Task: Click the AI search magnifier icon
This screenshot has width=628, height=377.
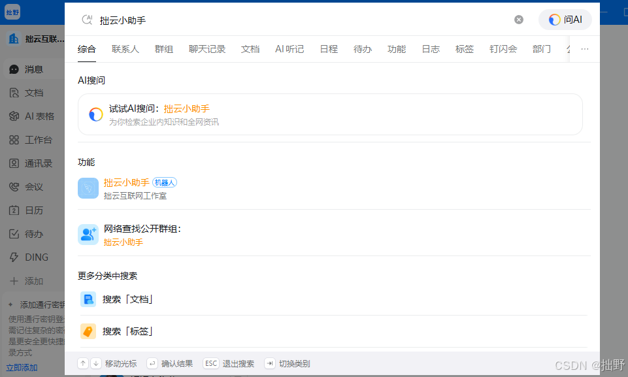Action: [87, 20]
